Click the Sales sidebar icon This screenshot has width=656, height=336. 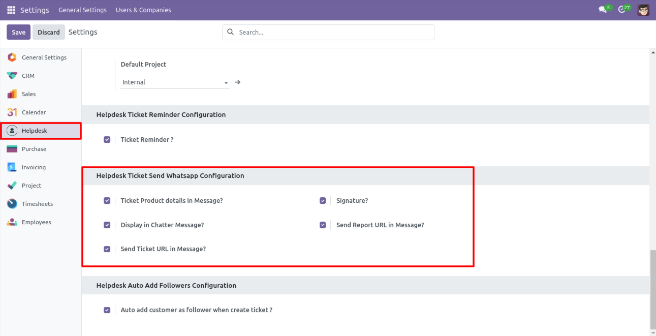coord(12,94)
